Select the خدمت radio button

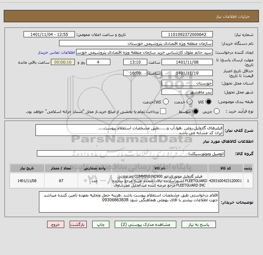(190, 102)
